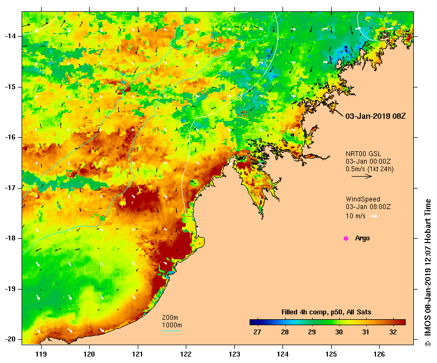Click the latitude label '-16'
Viewport: 437px width, 363px height.
point(10,137)
